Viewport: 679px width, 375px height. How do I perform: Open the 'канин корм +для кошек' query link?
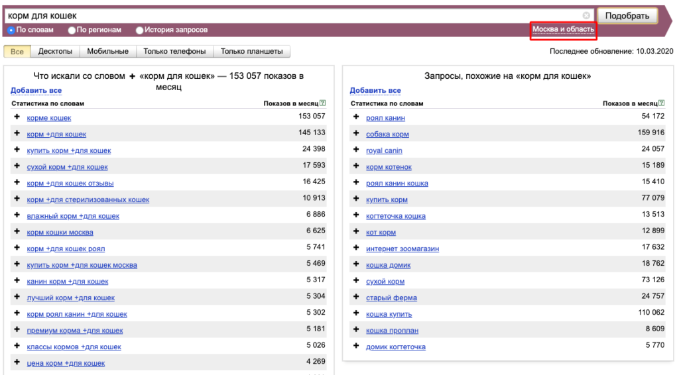coord(68,282)
